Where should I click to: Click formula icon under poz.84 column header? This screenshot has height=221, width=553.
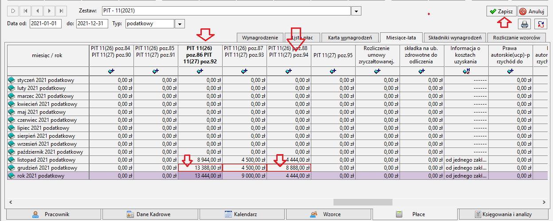[111, 71]
